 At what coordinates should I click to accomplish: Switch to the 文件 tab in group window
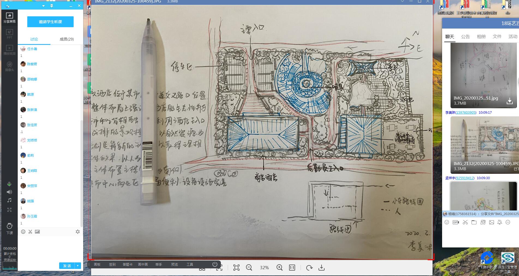[497, 36]
